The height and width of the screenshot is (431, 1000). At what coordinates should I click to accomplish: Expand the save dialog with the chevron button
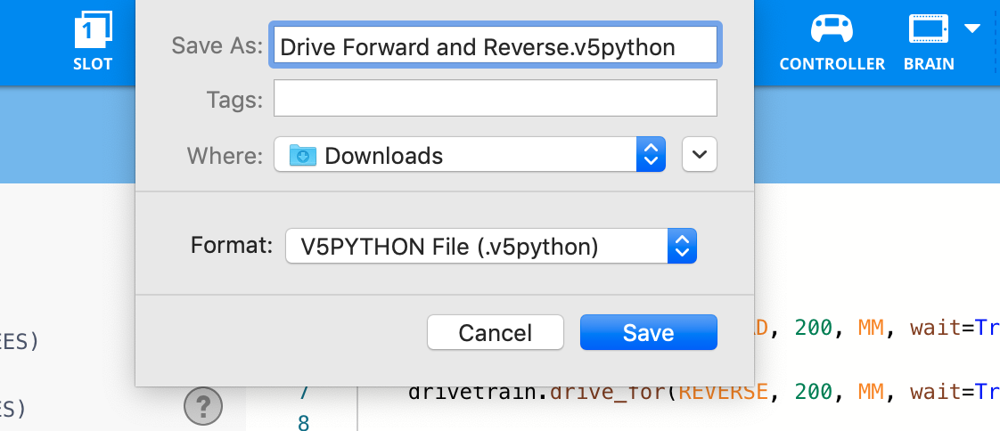(700, 155)
